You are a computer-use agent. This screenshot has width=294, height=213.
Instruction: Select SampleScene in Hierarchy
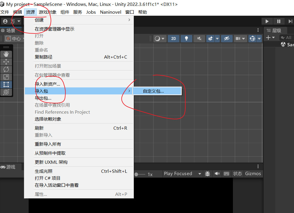click(x=287, y=45)
